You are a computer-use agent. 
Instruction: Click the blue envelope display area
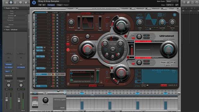pos(160,76)
